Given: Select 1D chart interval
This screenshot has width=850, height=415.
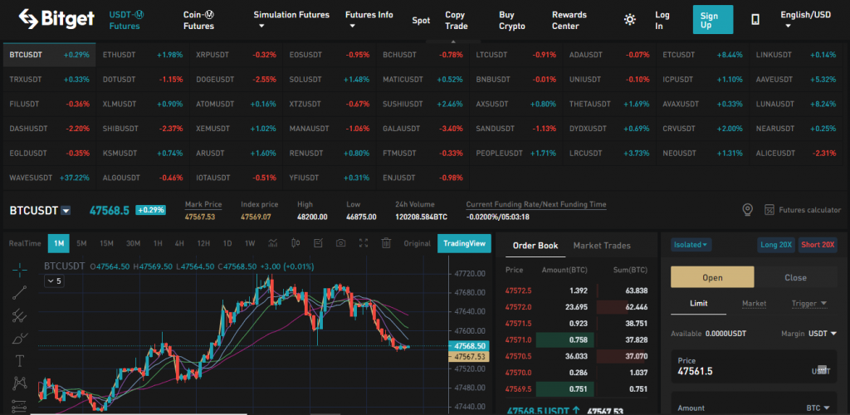Looking at the screenshot, I should 227,243.
